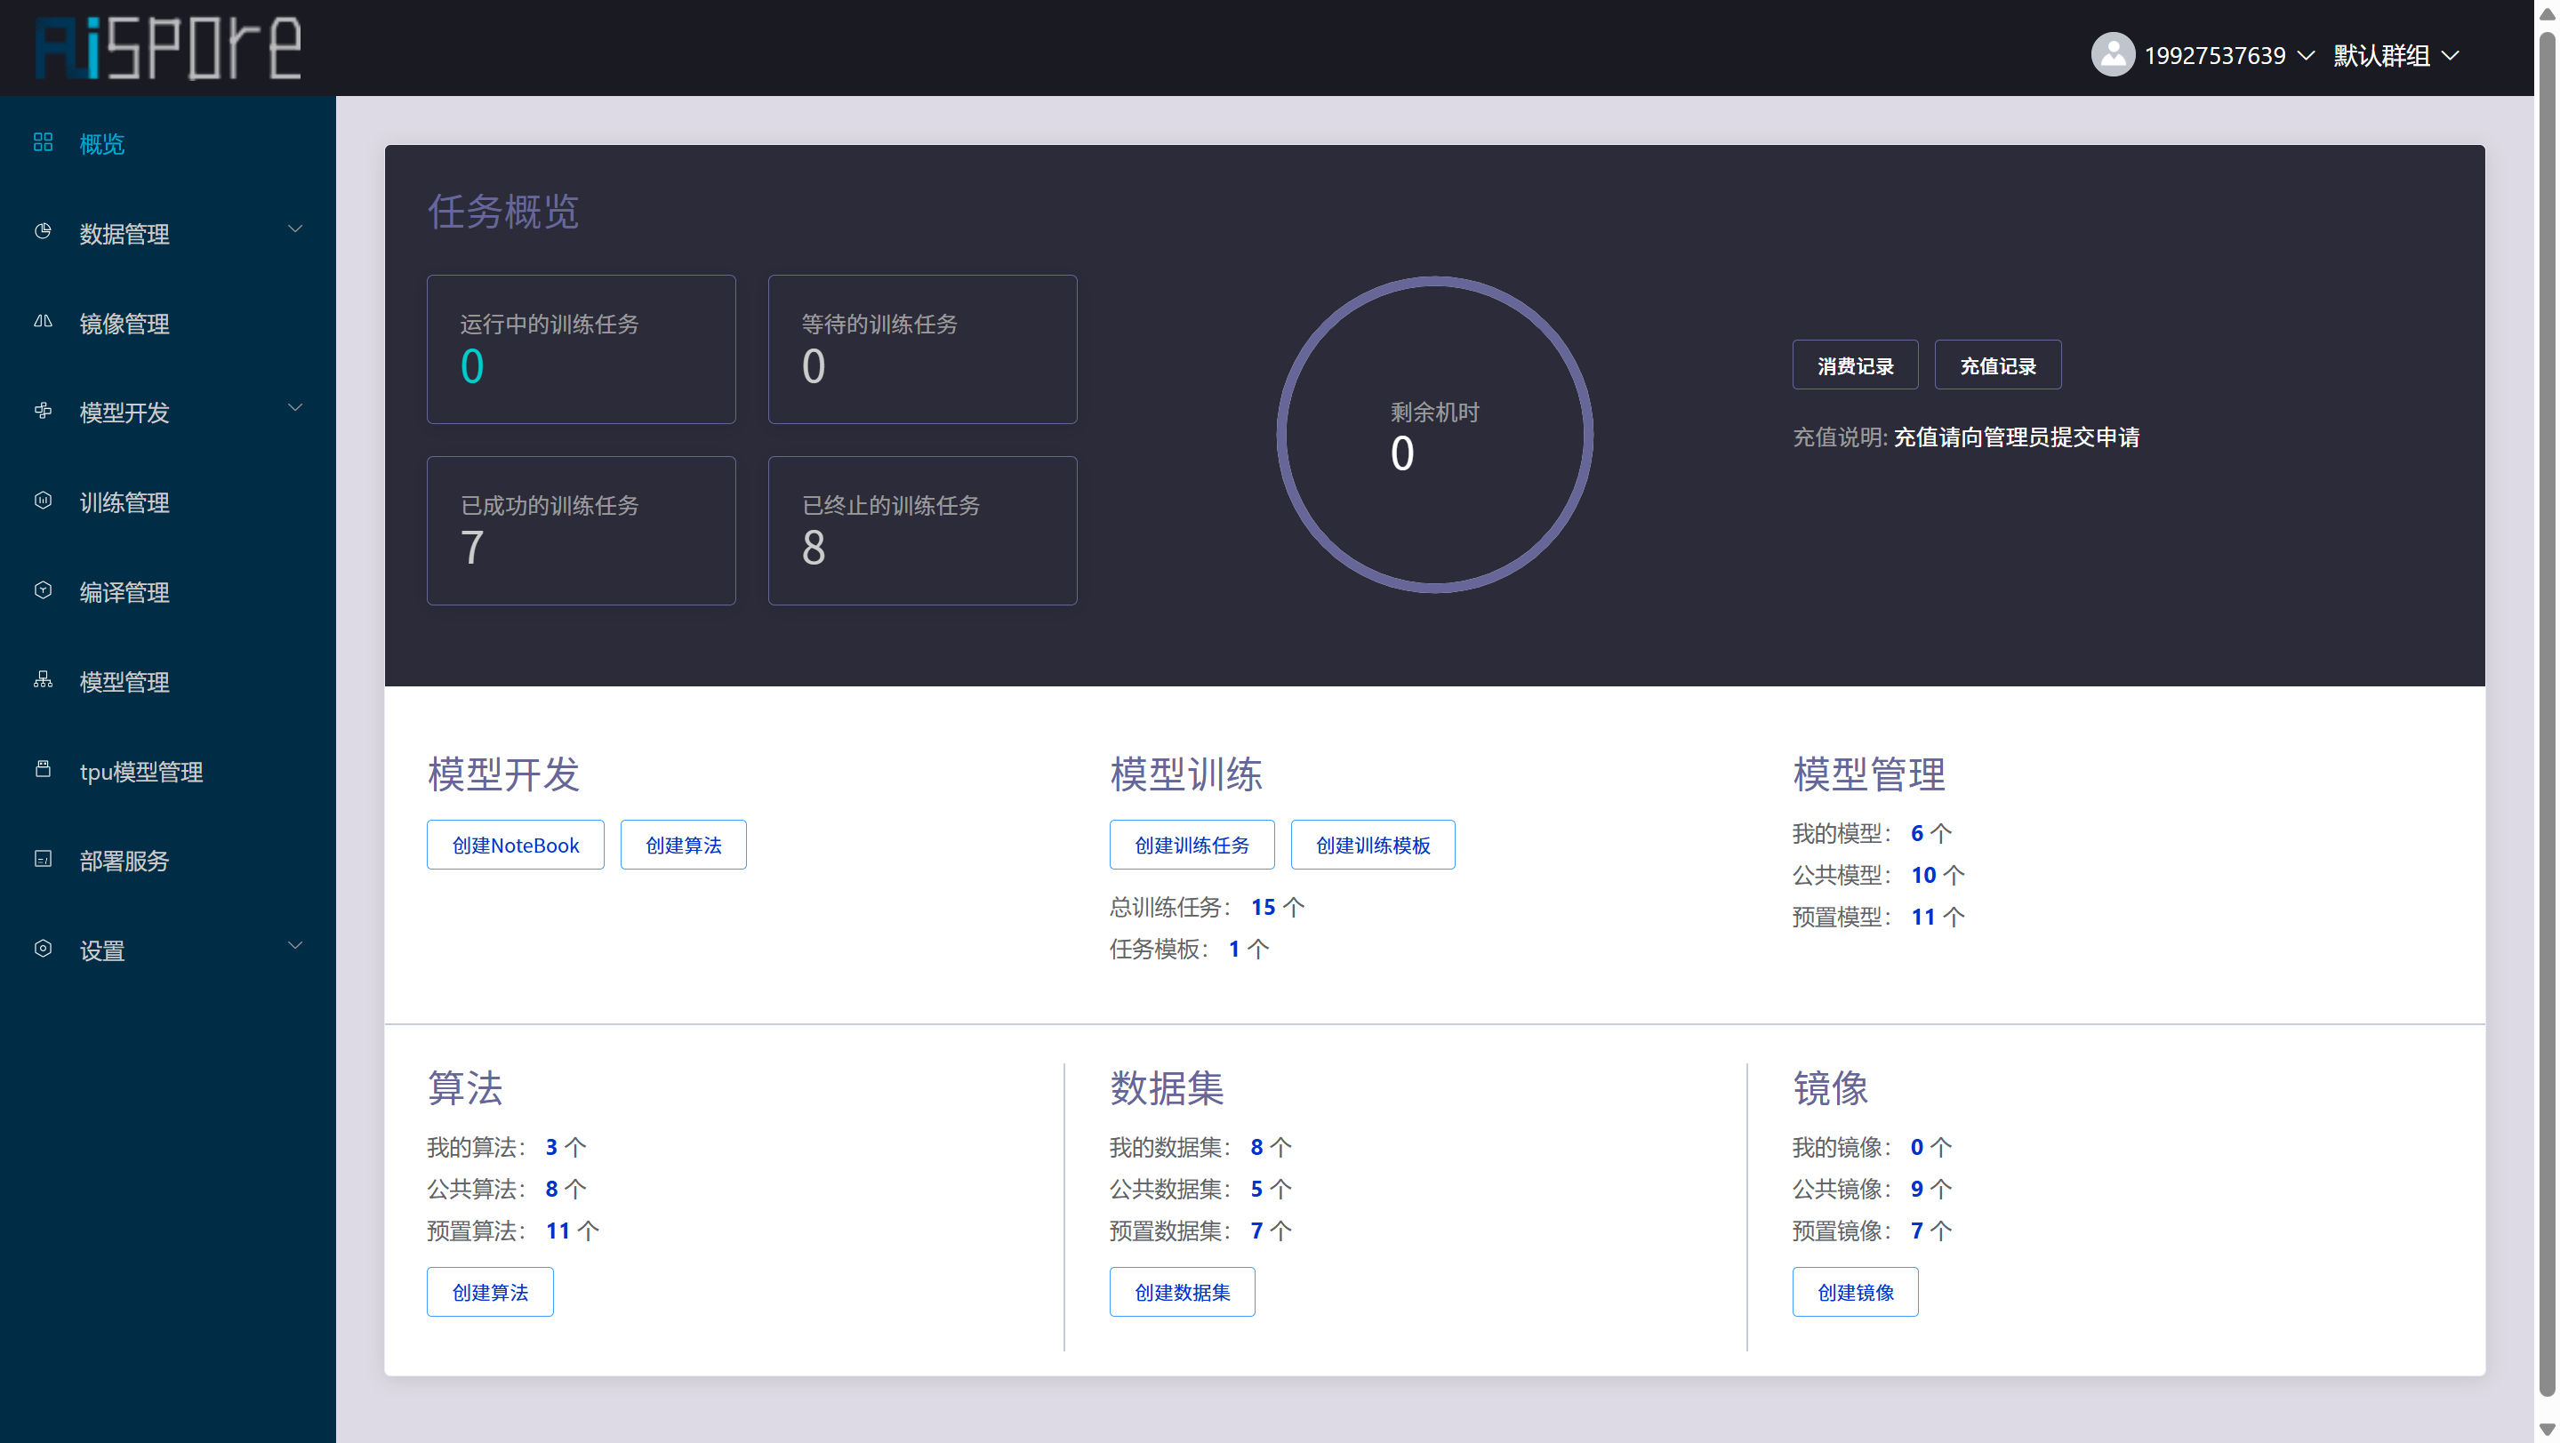Click the data management pie icon
Screen dimensions: 2560x1443
(x=43, y=231)
